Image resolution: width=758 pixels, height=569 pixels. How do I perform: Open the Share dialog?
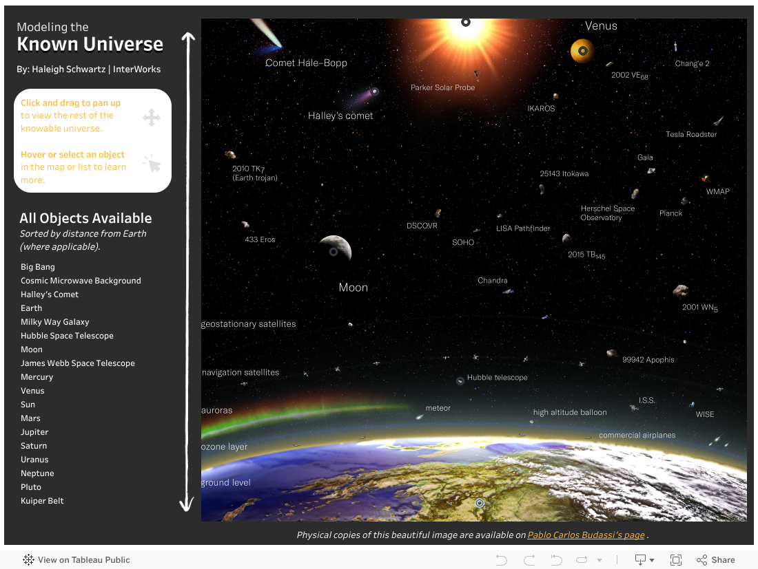[x=716, y=560]
